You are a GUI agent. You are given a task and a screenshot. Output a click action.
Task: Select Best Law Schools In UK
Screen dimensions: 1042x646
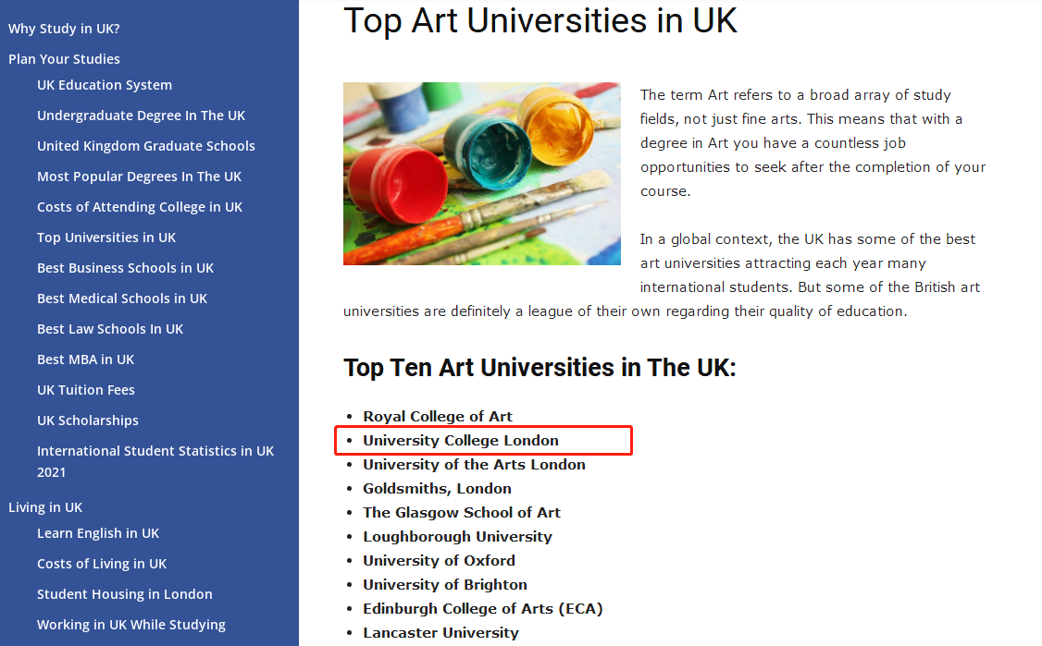(109, 329)
